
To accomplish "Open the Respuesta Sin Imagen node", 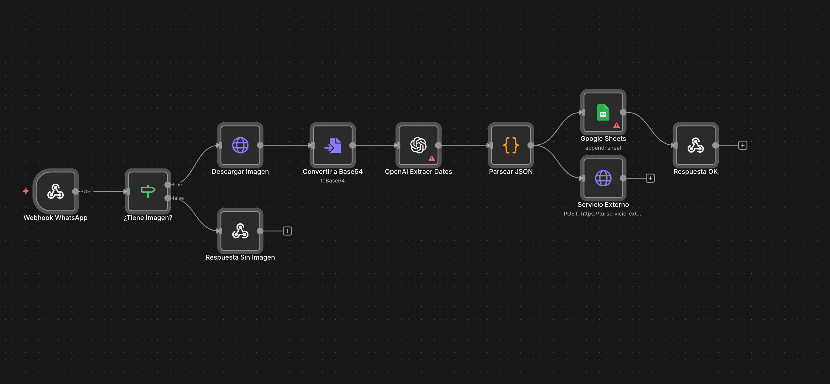I will click(240, 231).
